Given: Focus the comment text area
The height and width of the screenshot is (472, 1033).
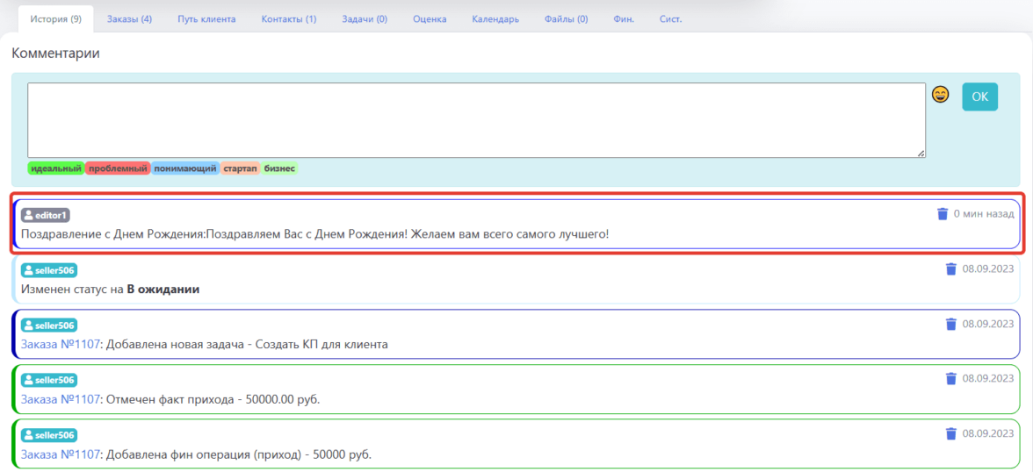Looking at the screenshot, I should point(476,120).
